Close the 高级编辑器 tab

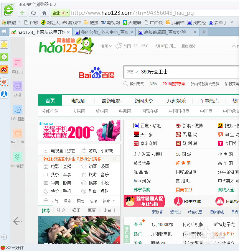[x=195, y=32]
